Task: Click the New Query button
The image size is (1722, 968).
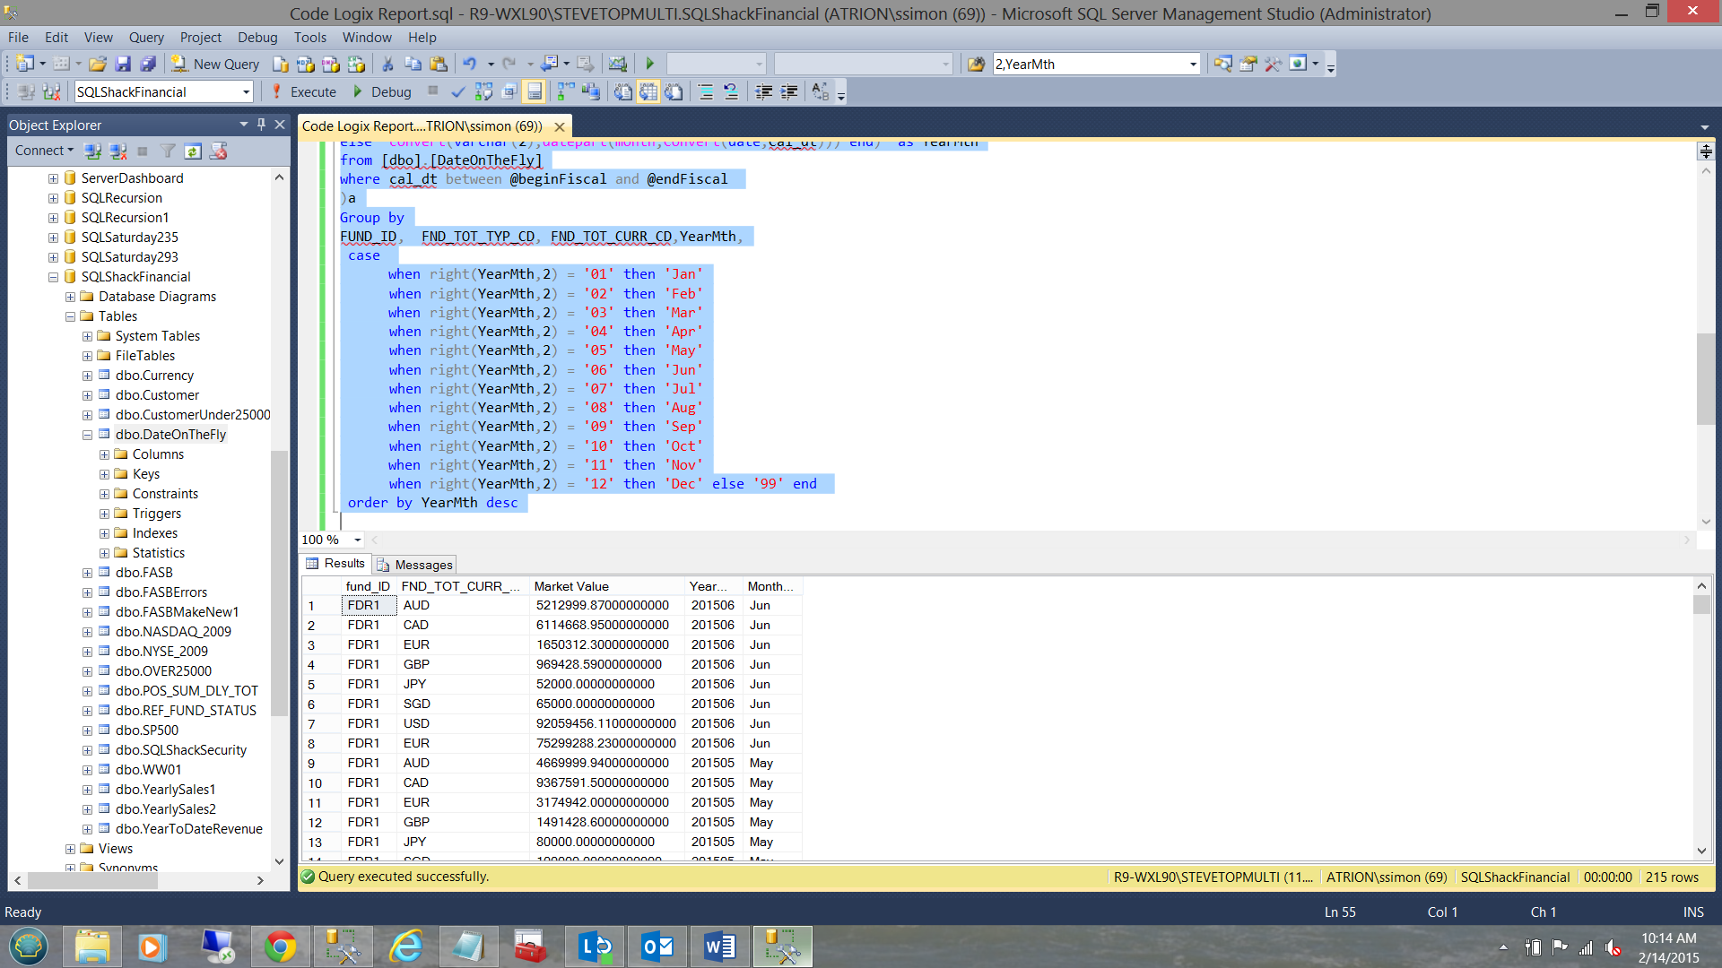Action: [216, 64]
